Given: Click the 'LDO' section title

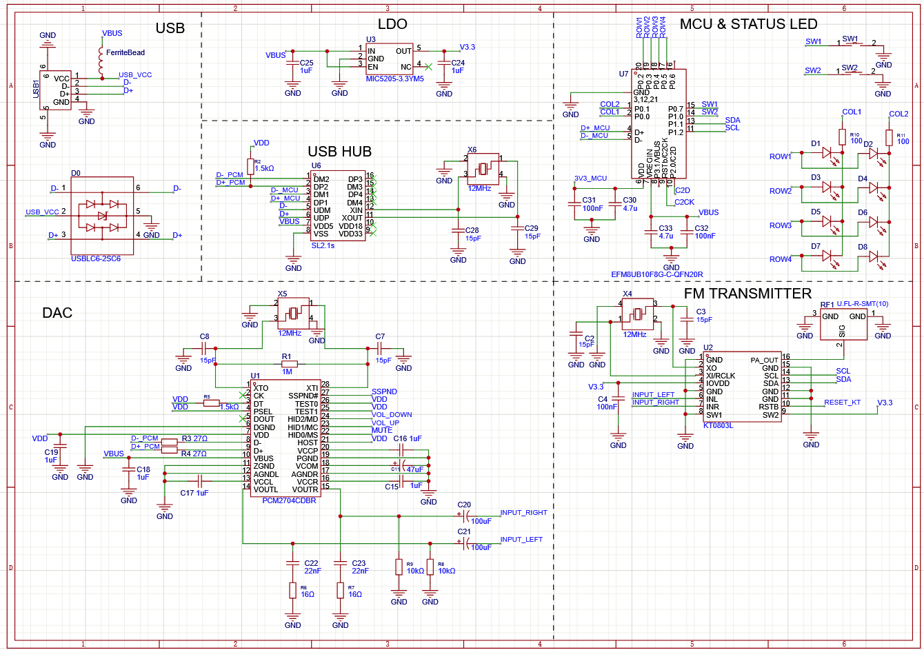Looking at the screenshot, I should point(392,24).
